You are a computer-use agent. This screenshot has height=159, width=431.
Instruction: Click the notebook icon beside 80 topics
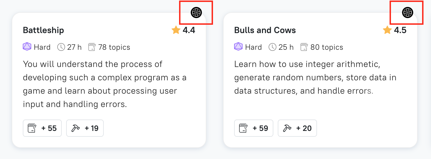(304, 47)
